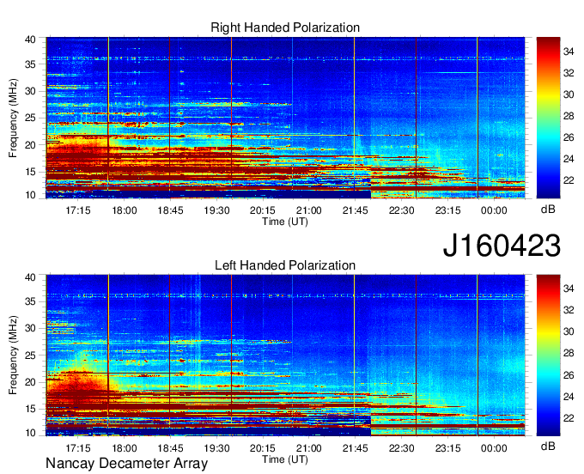Click the 19:30 tick label under the top plot
The height and width of the screenshot is (474, 584).
click(216, 210)
